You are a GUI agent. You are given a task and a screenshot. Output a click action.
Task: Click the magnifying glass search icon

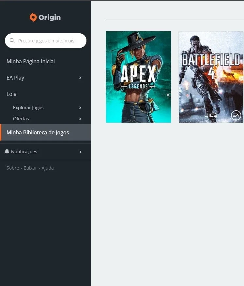point(12,40)
